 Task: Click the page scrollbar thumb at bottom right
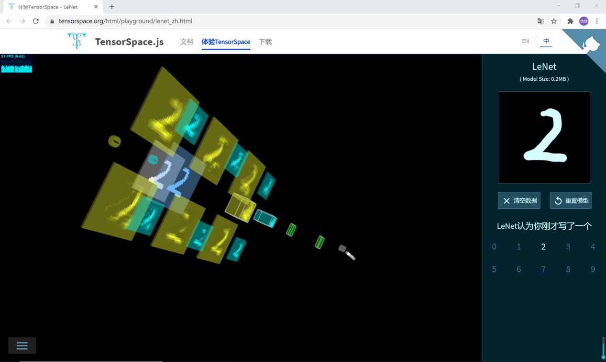tap(604, 349)
